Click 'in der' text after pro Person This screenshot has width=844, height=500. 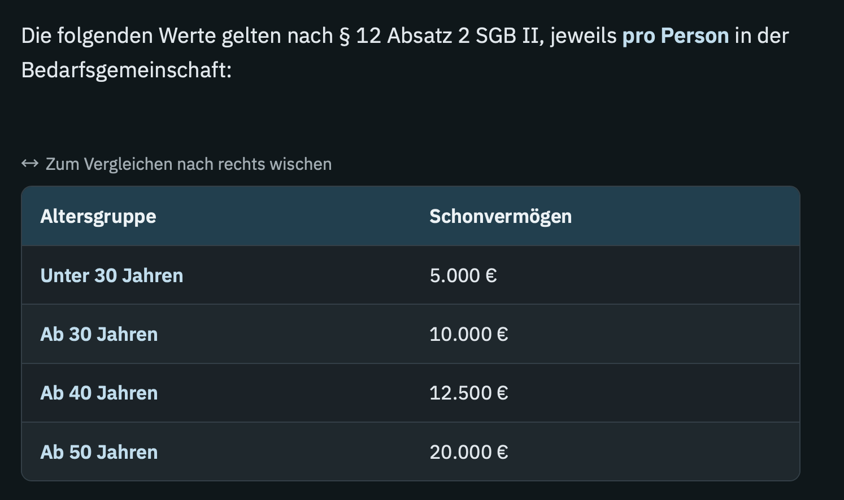762,36
